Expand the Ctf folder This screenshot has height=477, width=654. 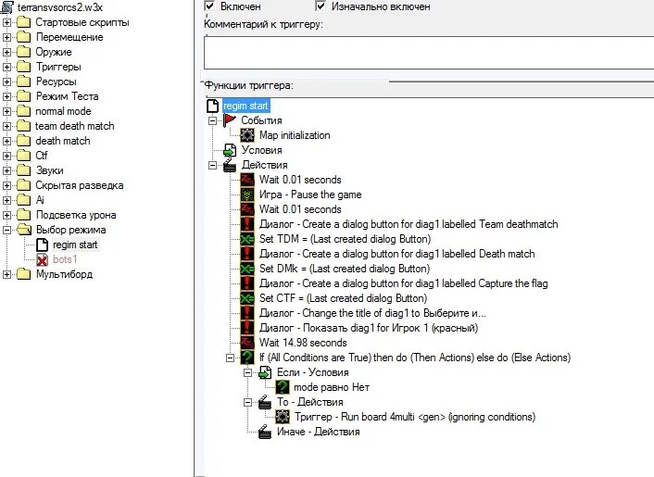click(6, 156)
